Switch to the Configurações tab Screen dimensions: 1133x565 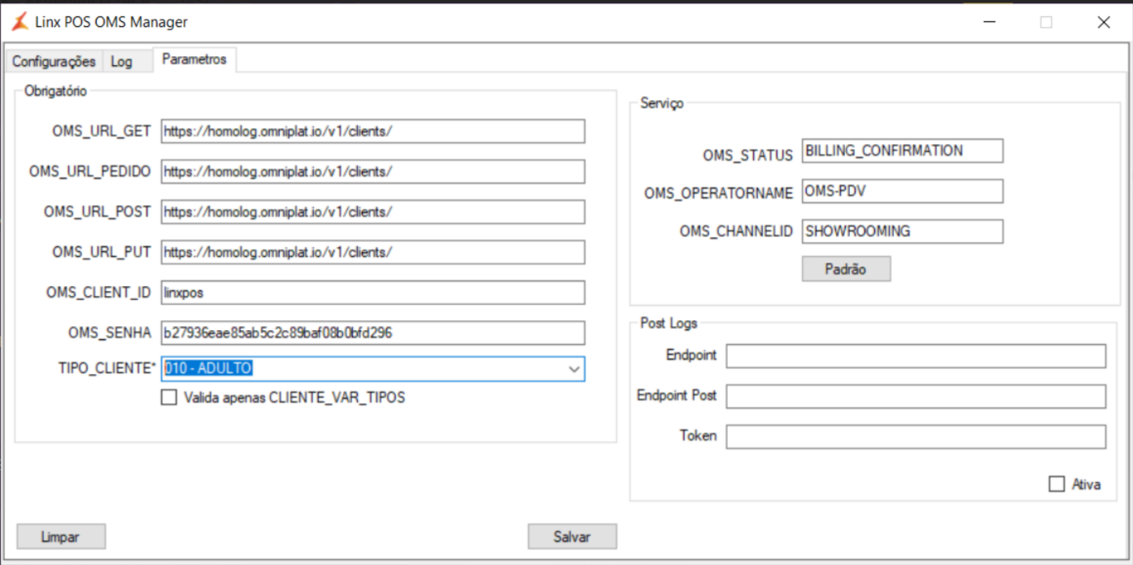tap(54, 62)
